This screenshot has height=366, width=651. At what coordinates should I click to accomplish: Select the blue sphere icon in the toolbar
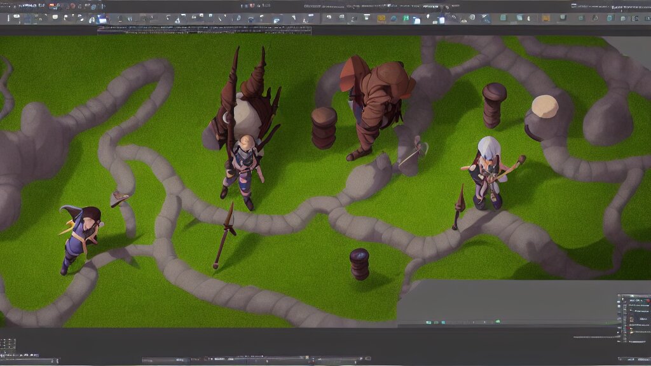coord(393,18)
